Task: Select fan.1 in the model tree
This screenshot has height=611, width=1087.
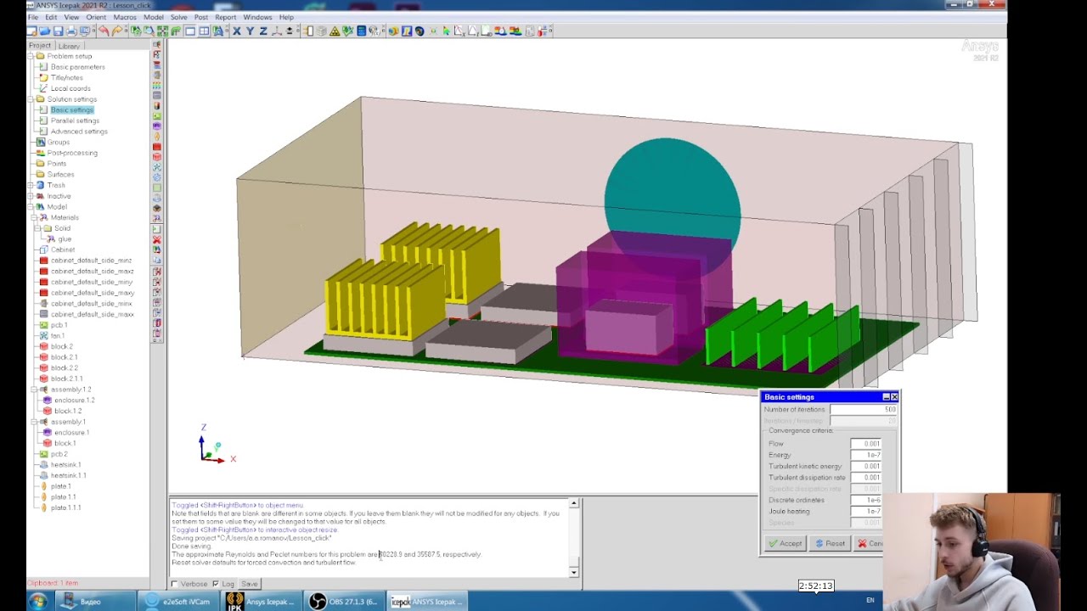Action: click(58, 336)
